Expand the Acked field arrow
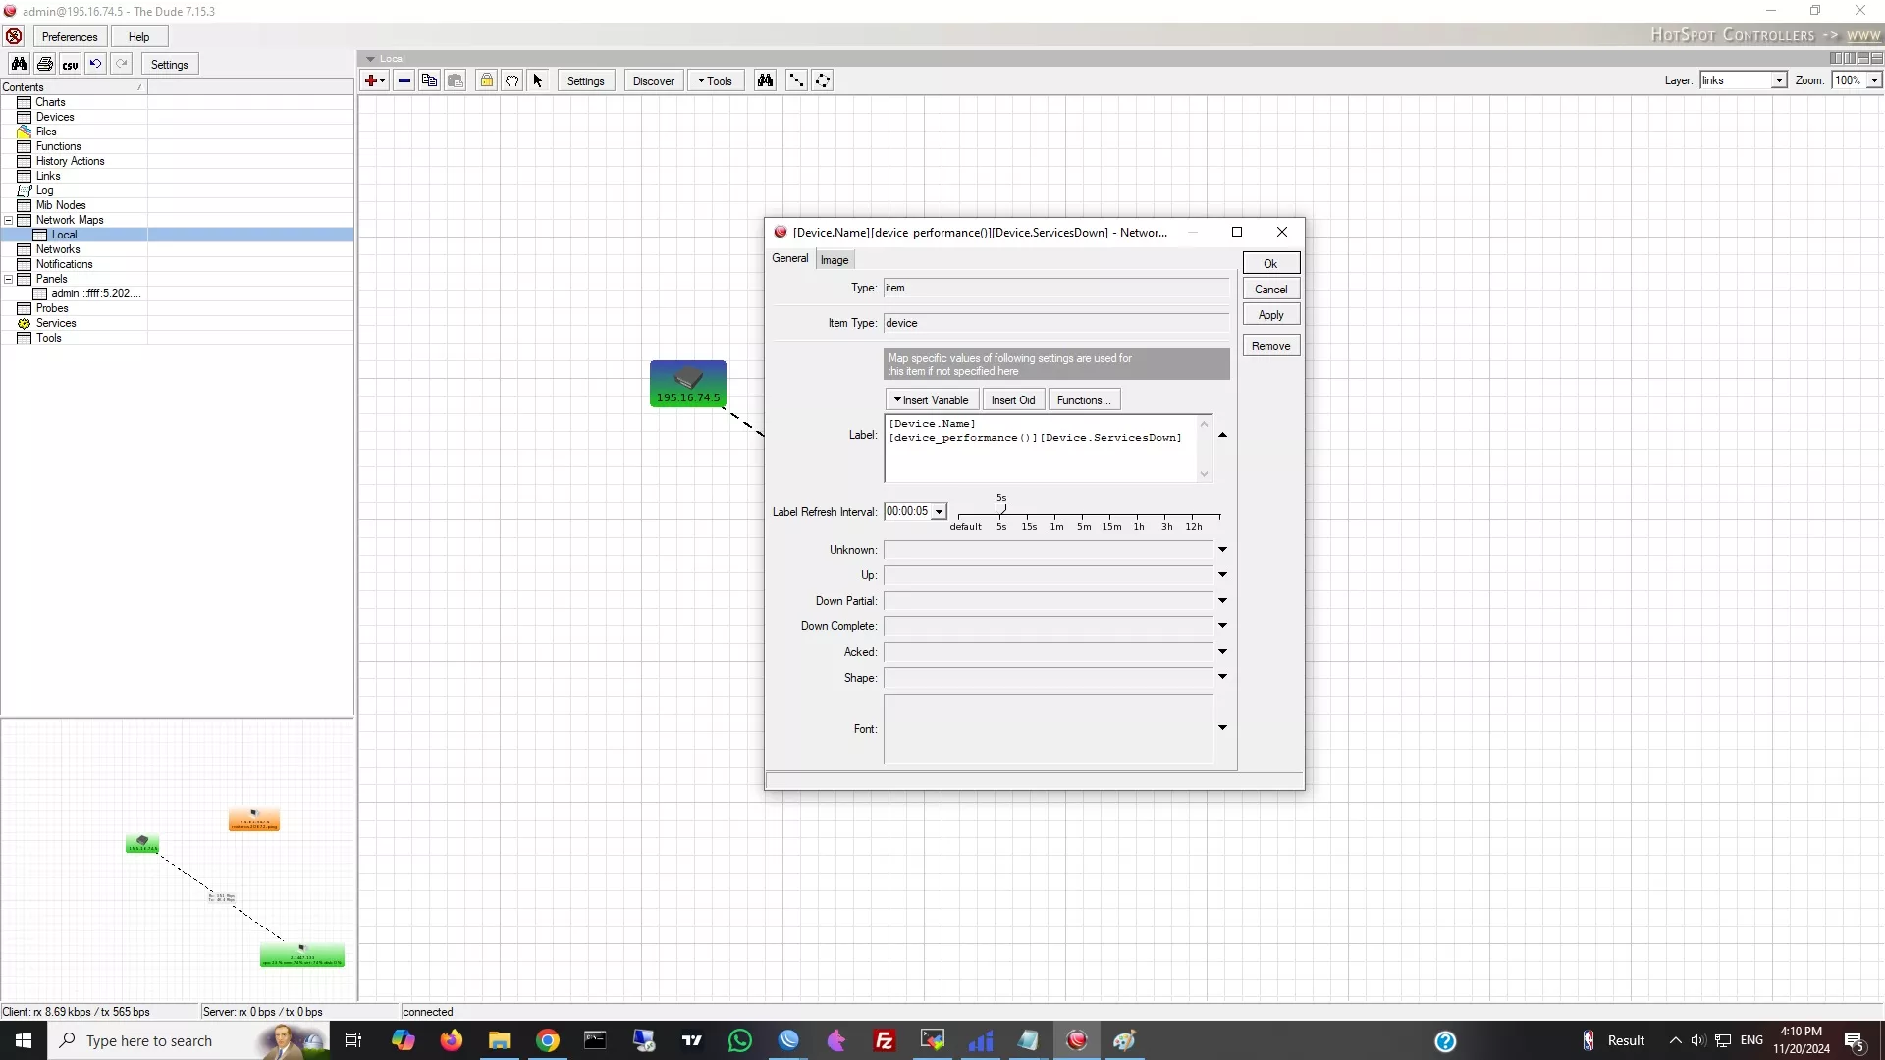Screen dimensions: 1885x1060 point(1222,652)
